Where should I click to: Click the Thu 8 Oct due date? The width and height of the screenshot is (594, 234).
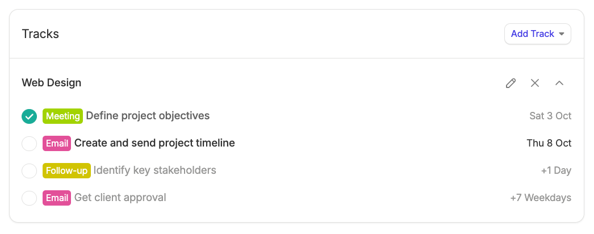[x=549, y=143]
